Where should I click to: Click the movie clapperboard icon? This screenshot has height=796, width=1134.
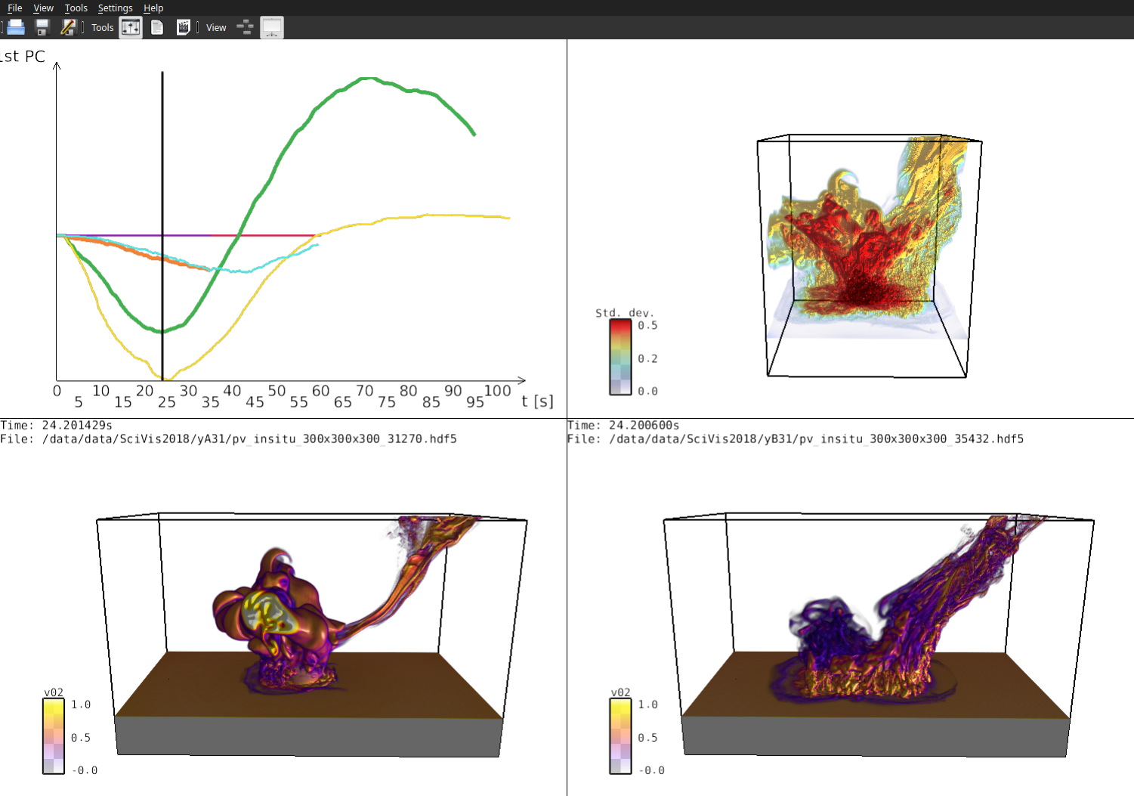click(x=183, y=28)
